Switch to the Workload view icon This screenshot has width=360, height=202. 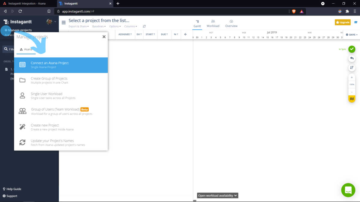[x=213, y=23]
